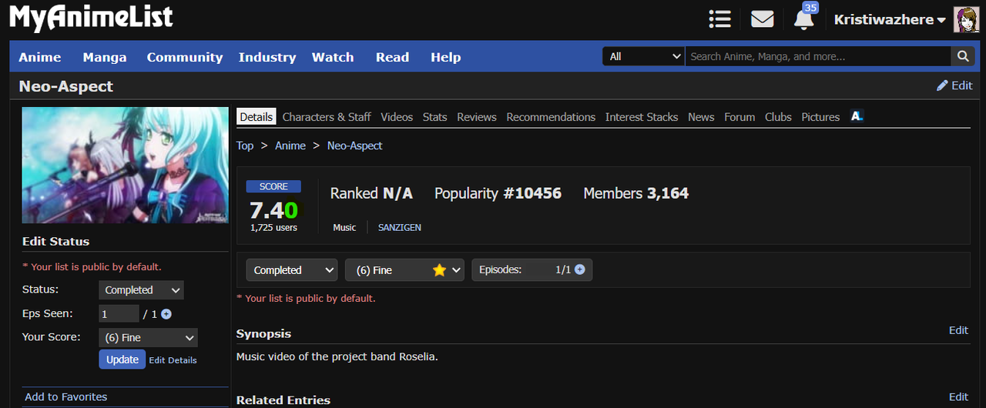Click the profile avatar picture
Image resolution: width=986 pixels, height=408 pixels.
pos(966,19)
